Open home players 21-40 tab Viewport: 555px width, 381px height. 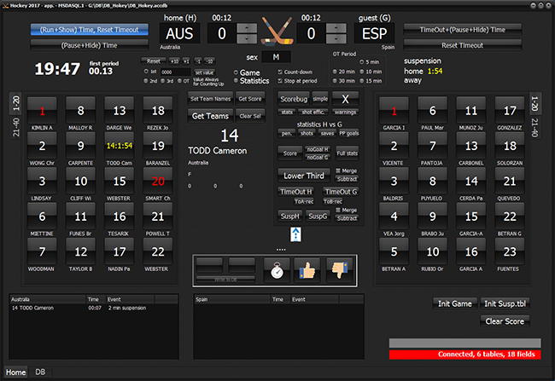(16, 127)
